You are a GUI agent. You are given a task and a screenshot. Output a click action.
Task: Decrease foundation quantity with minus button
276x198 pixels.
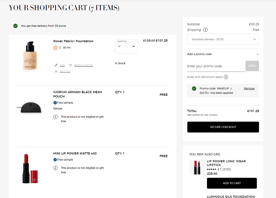[119, 46]
